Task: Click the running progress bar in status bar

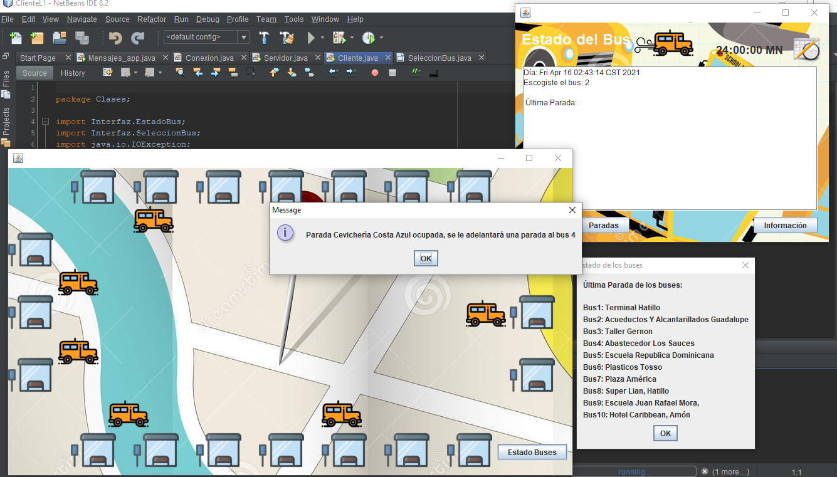Action: (x=634, y=471)
